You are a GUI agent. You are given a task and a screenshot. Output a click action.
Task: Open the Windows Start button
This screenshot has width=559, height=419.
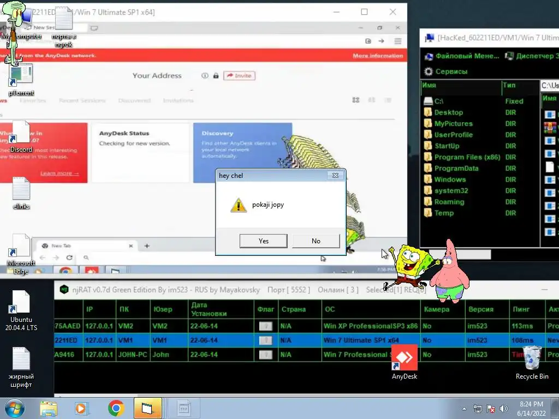(x=14, y=408)
